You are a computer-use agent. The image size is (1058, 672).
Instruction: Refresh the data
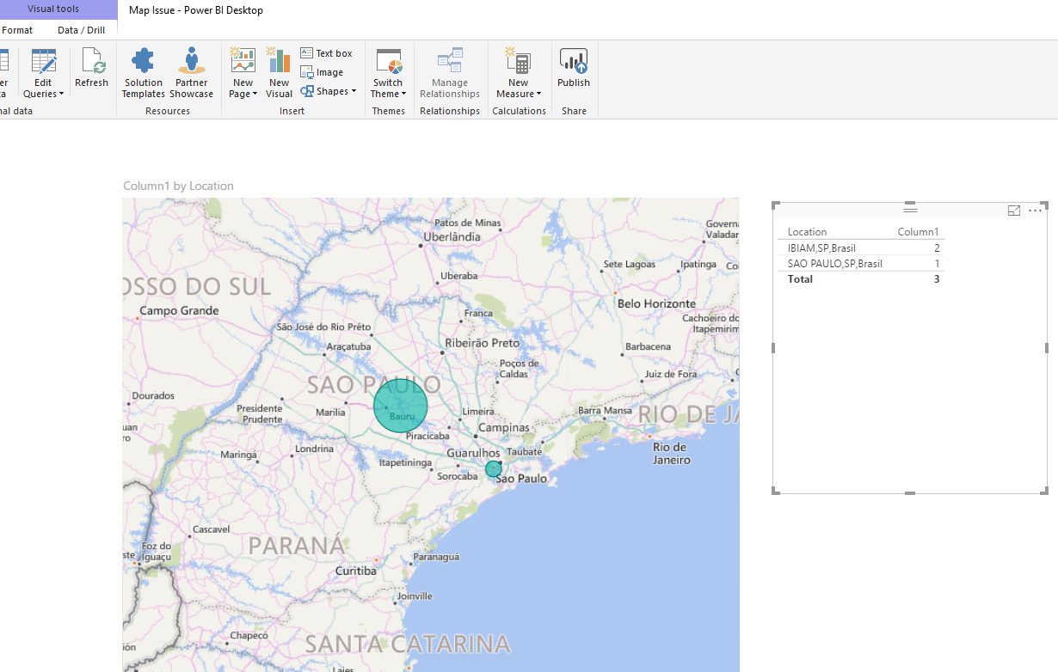(x=92, y=69)
